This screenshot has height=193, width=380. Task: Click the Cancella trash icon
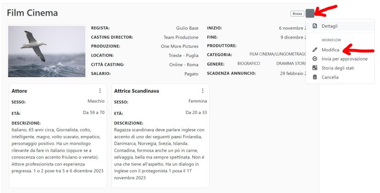(x=315, y=77)
